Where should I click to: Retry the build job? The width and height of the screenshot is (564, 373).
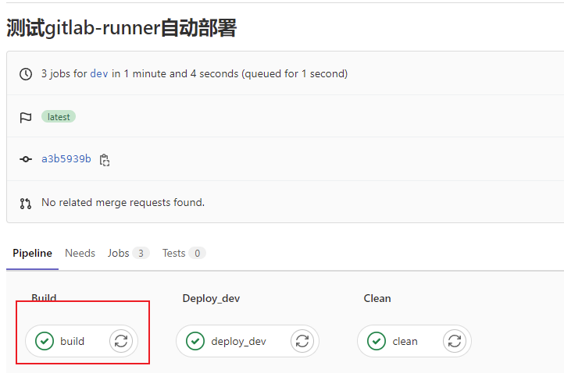tap(120, 341)
